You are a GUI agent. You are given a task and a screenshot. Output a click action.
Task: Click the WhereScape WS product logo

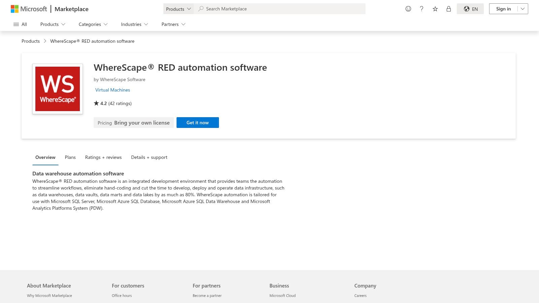pos(57,89)
